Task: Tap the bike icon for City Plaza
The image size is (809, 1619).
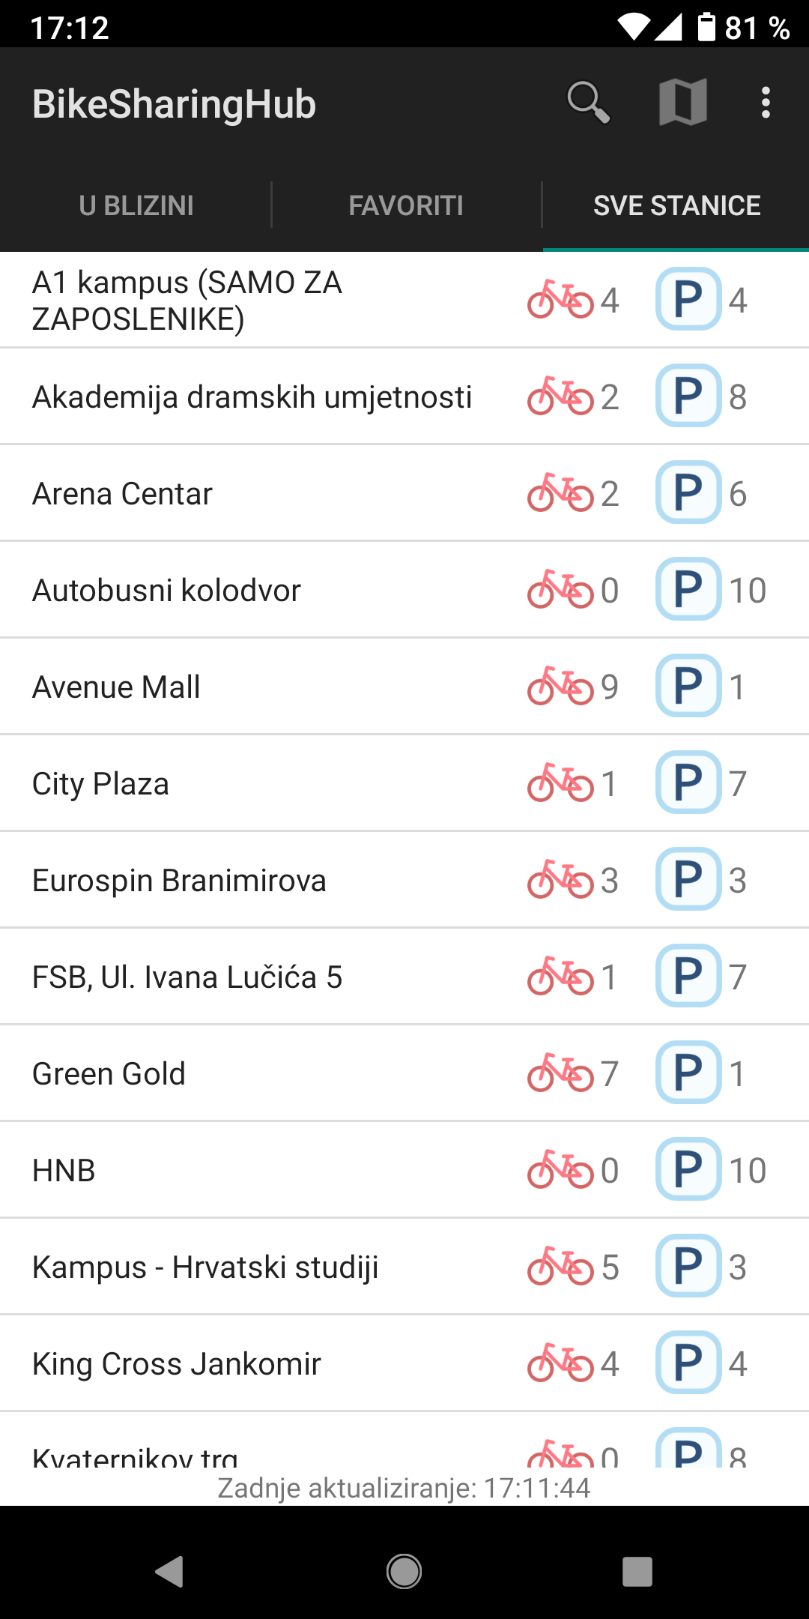Action: click(x=560, y=783)
